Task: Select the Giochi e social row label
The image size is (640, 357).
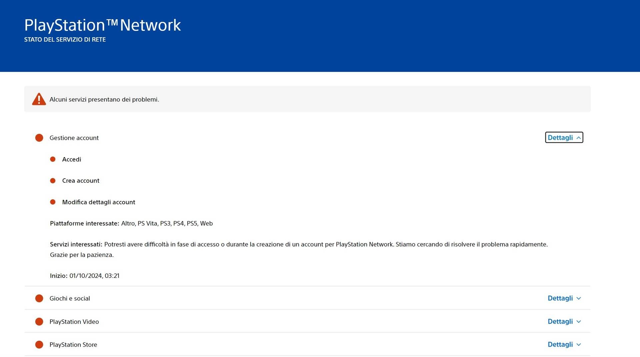Action: [70, 298]
